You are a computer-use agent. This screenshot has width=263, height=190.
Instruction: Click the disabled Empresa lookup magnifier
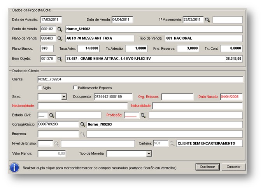coord(82,134)
